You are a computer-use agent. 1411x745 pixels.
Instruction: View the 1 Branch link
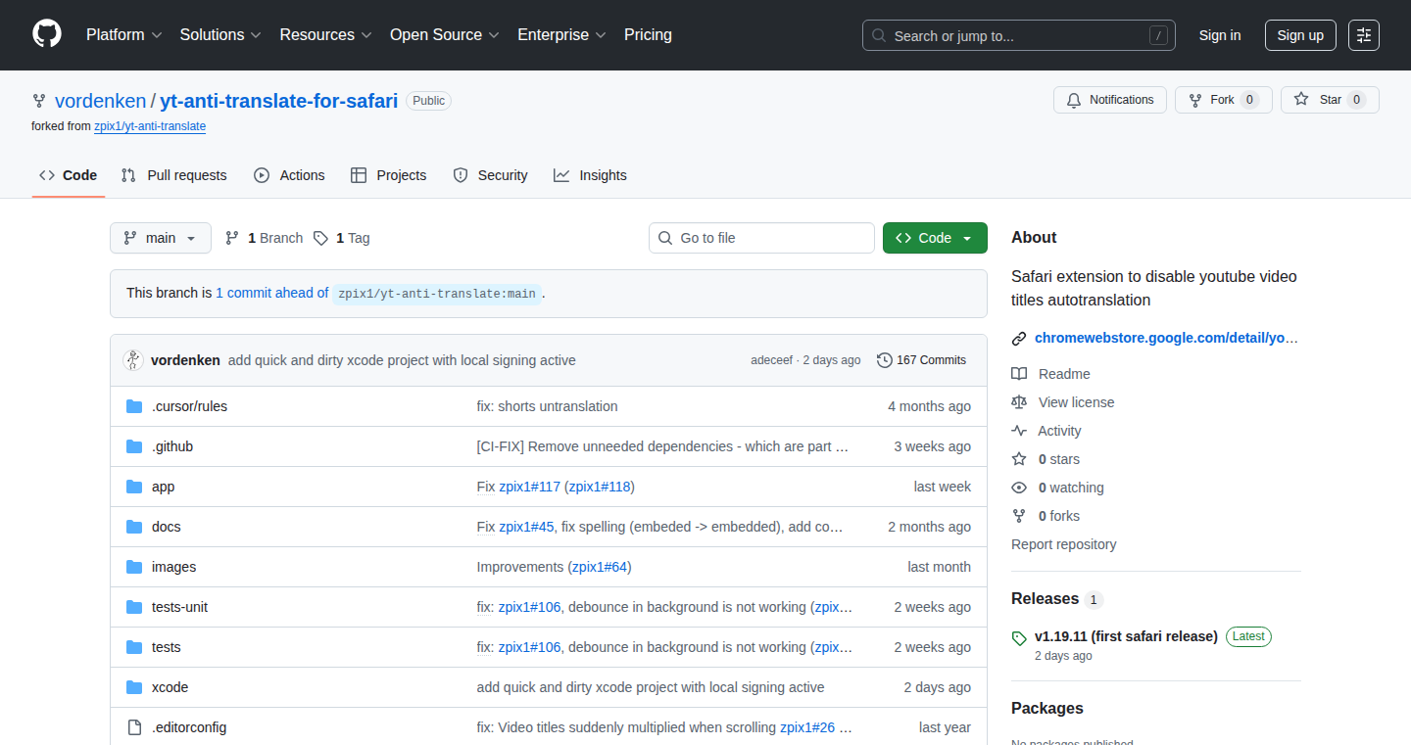click(265, 238)
